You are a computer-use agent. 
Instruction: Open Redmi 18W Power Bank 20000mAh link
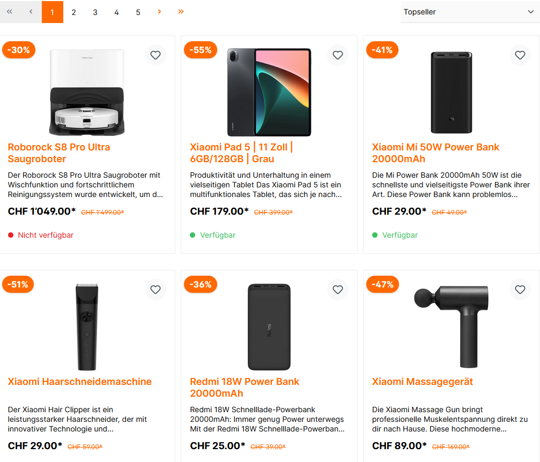245,388
